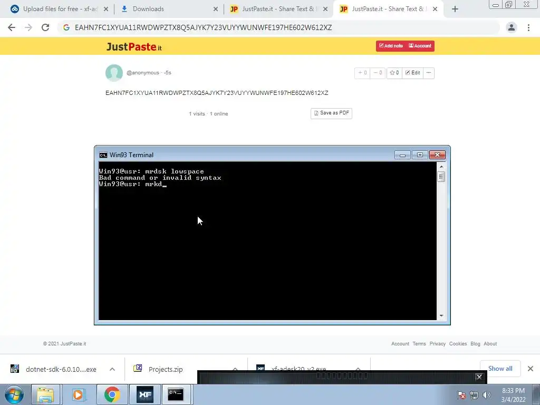Image resolution: width=540 pixels, height=405 pixels.
Task: Open the note's more options menu
Action: (429, 73)
